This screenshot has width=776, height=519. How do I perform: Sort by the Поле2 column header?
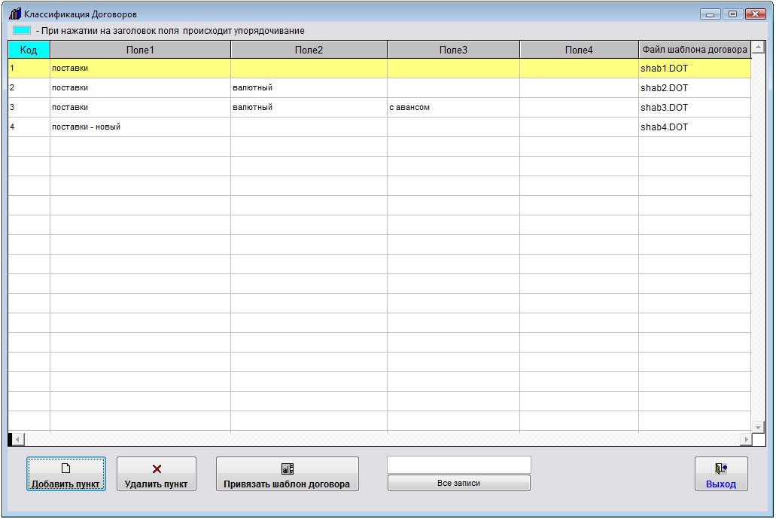(x=309, y=50)
